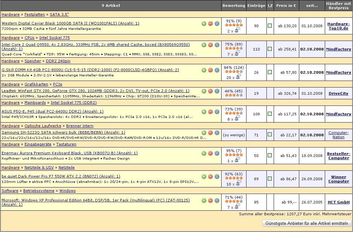The height and width of the screenshot is (232, 353).
Task: Open Betriebssysteme category link
Action: pyautogui.click(x=39, y=191)
